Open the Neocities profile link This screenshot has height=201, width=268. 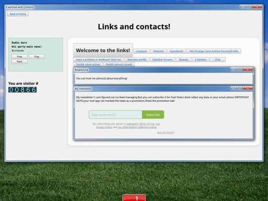point(137,60)
